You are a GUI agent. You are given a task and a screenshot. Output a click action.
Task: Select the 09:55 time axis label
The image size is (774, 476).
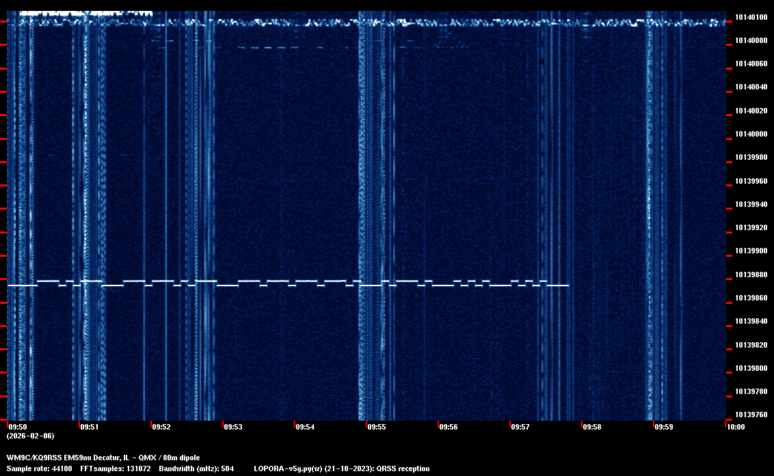pyautogui.click(x=377, y=427)
